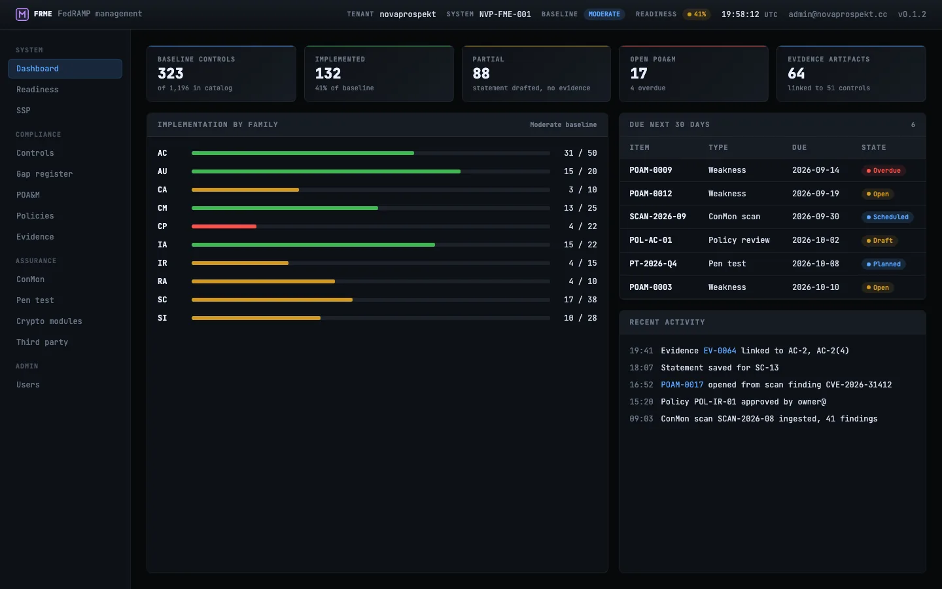Open POAM-0009 row item
The height and width of the screenshot is (589, 942).
click(x=651, y=170)
